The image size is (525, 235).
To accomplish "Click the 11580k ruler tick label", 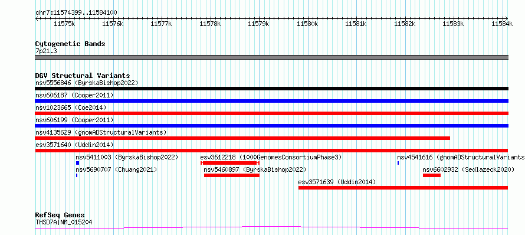I will 308,24.
